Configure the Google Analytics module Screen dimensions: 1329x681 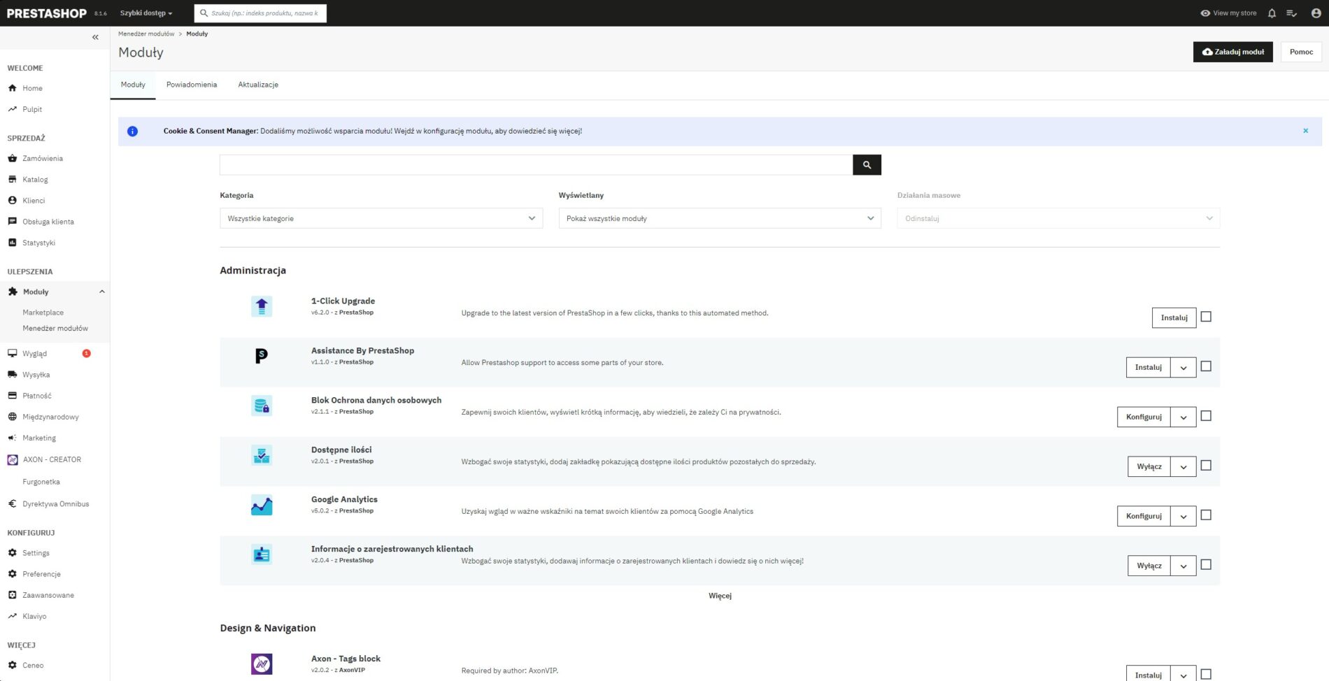[x=1144, y=516]
